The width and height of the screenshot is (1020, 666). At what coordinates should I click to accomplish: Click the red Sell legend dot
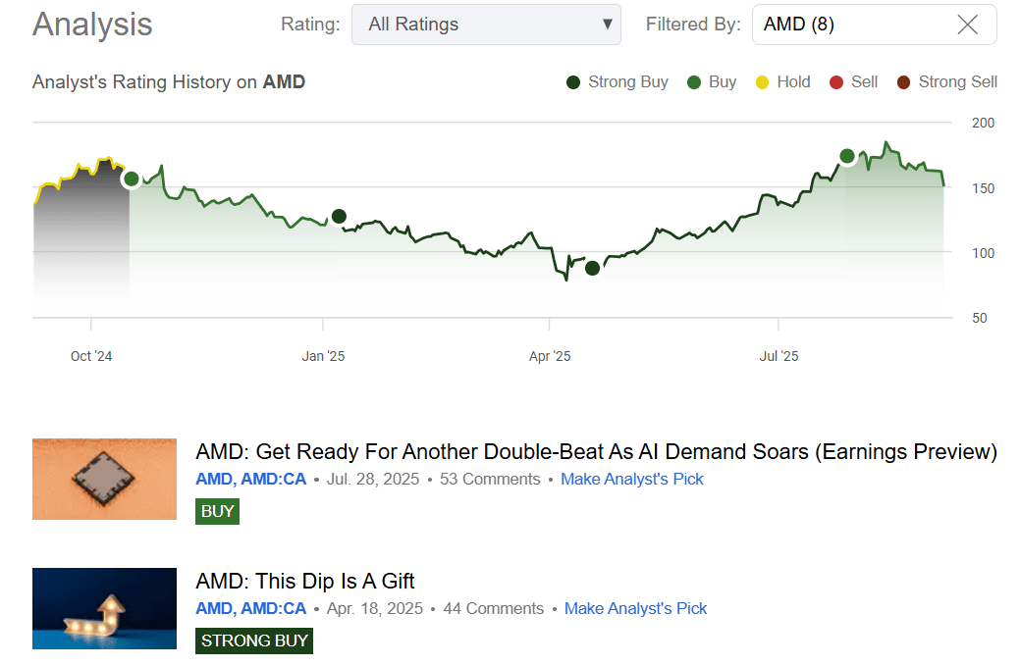[836, 82]
